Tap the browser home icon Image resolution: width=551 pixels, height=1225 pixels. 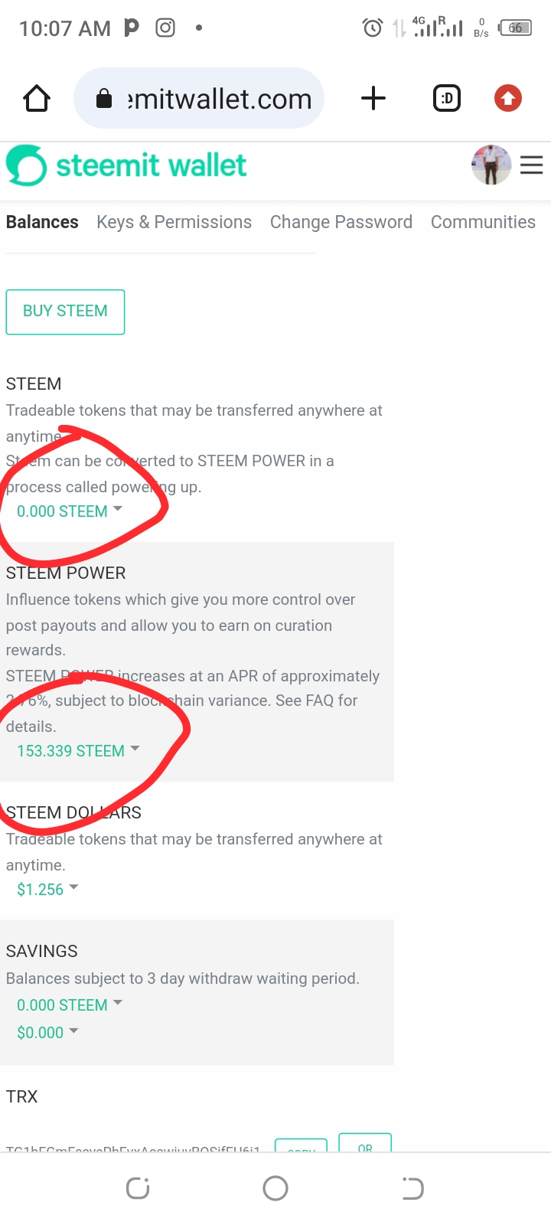[x=37, y=99]
